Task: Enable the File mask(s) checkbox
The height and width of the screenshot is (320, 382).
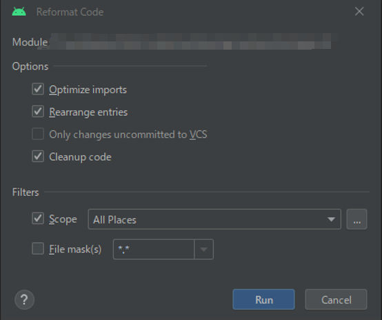Action: [x=38, y=248]
